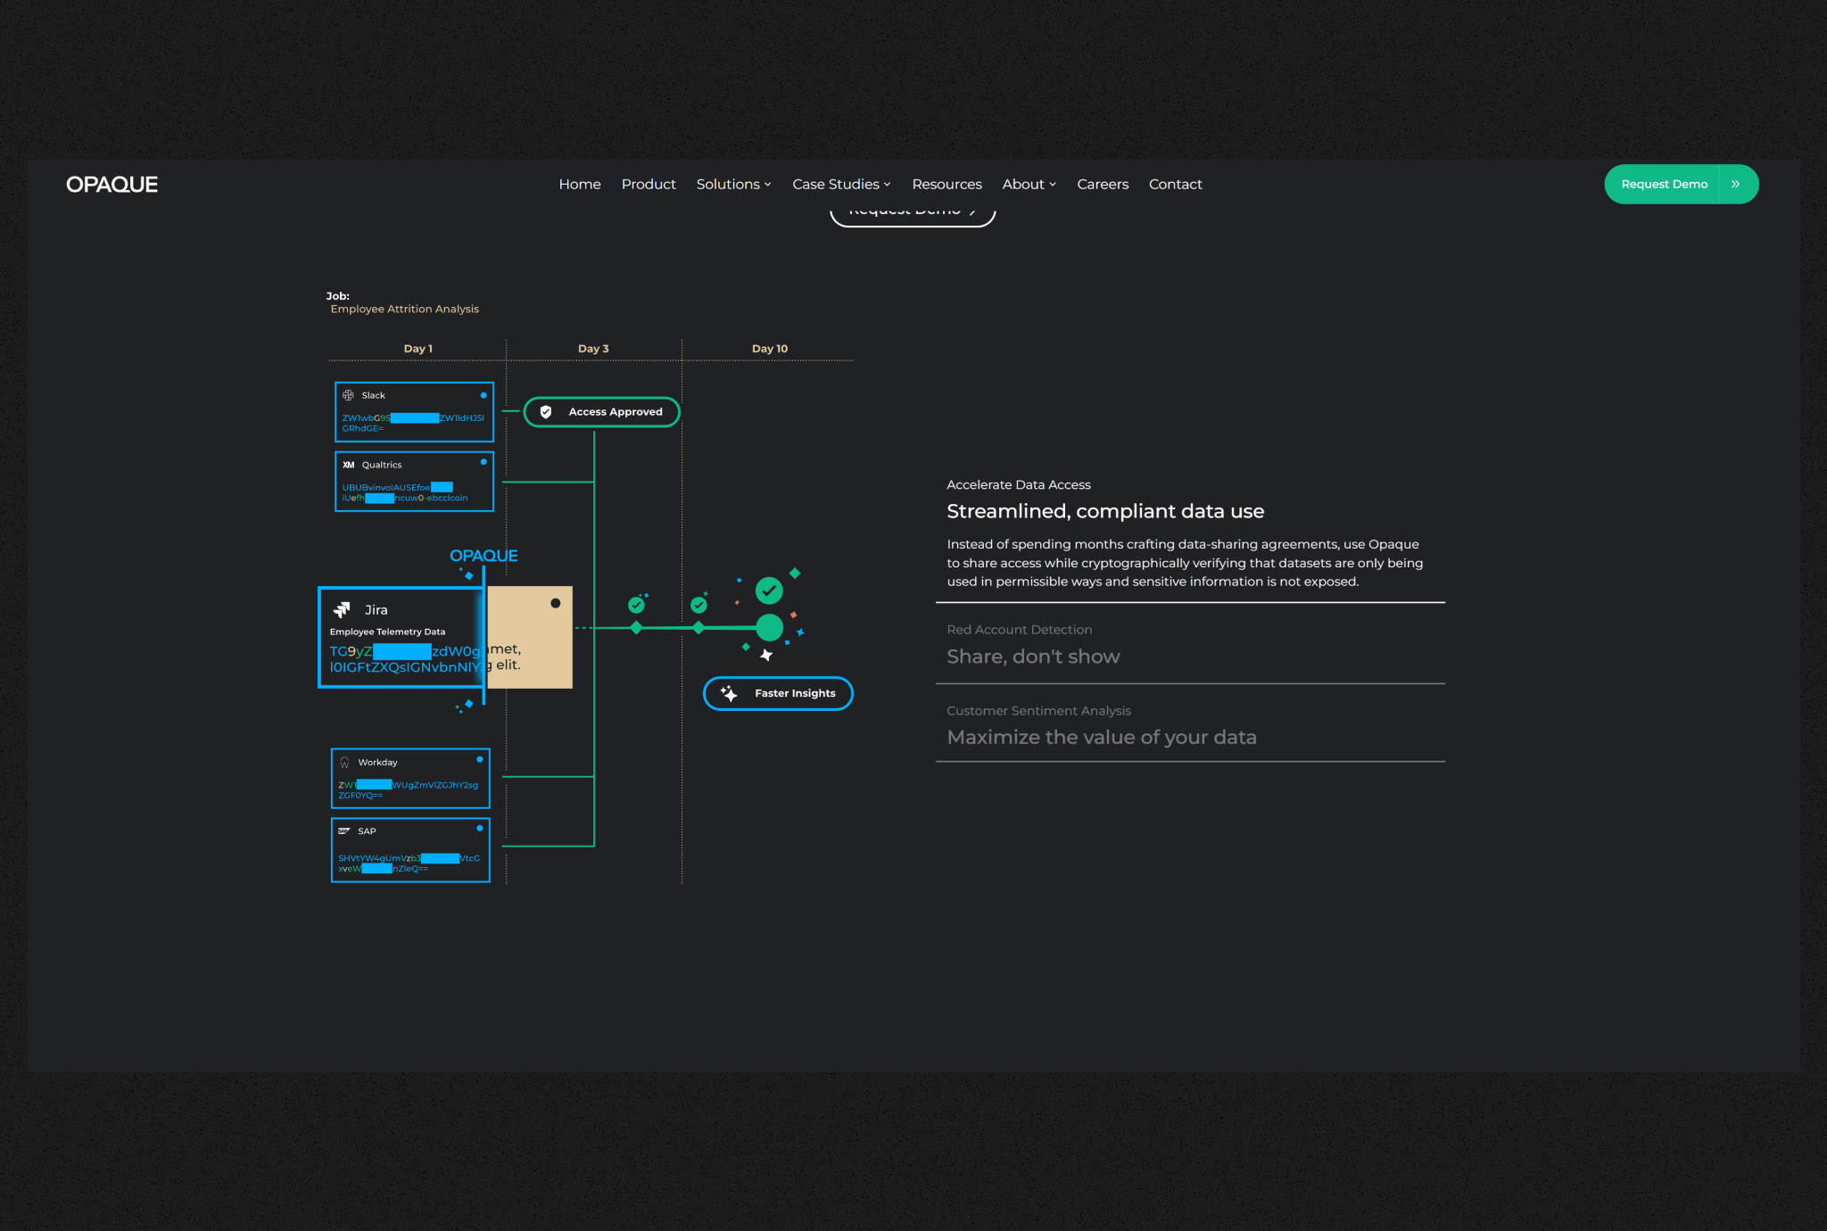Click the Slack logo icon
1827x1231 pixels.
coord(348,395)
